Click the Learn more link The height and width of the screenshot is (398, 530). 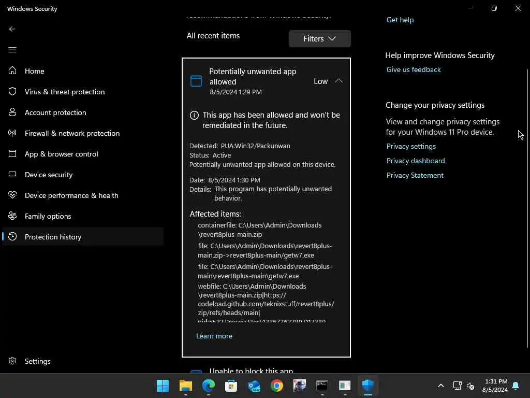point(214,336)
